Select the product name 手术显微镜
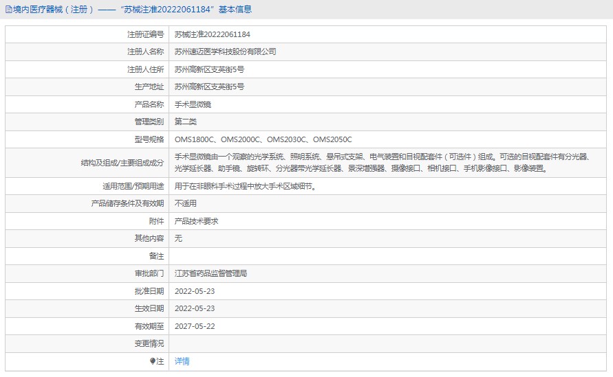The width and height of the screenshot is (613, 377). (x=193, y=104)
